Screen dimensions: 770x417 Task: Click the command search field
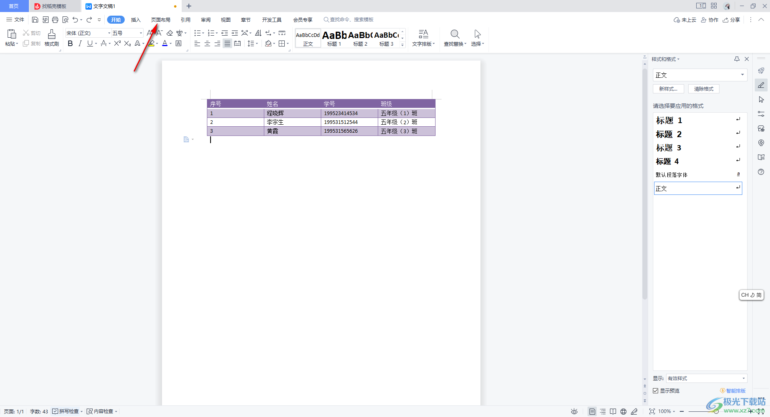[x=349, y=20]
